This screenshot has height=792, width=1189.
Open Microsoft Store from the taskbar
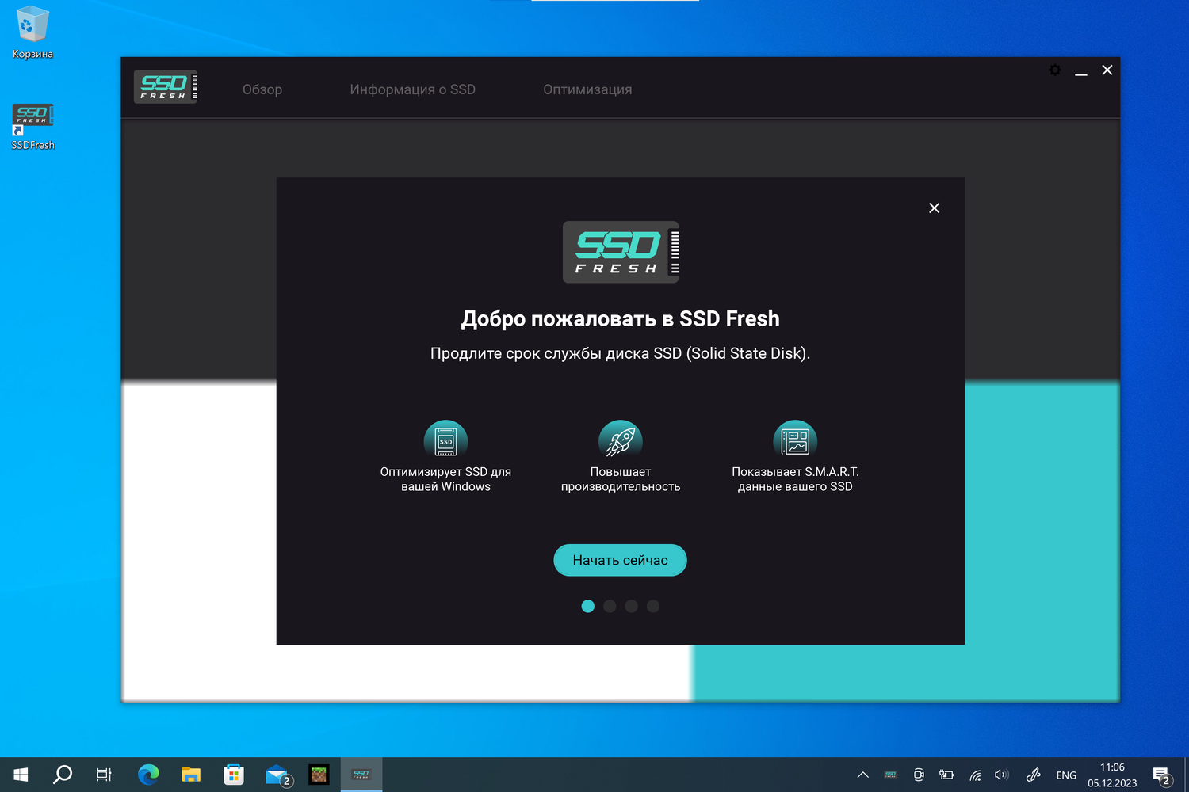point(234,775)
